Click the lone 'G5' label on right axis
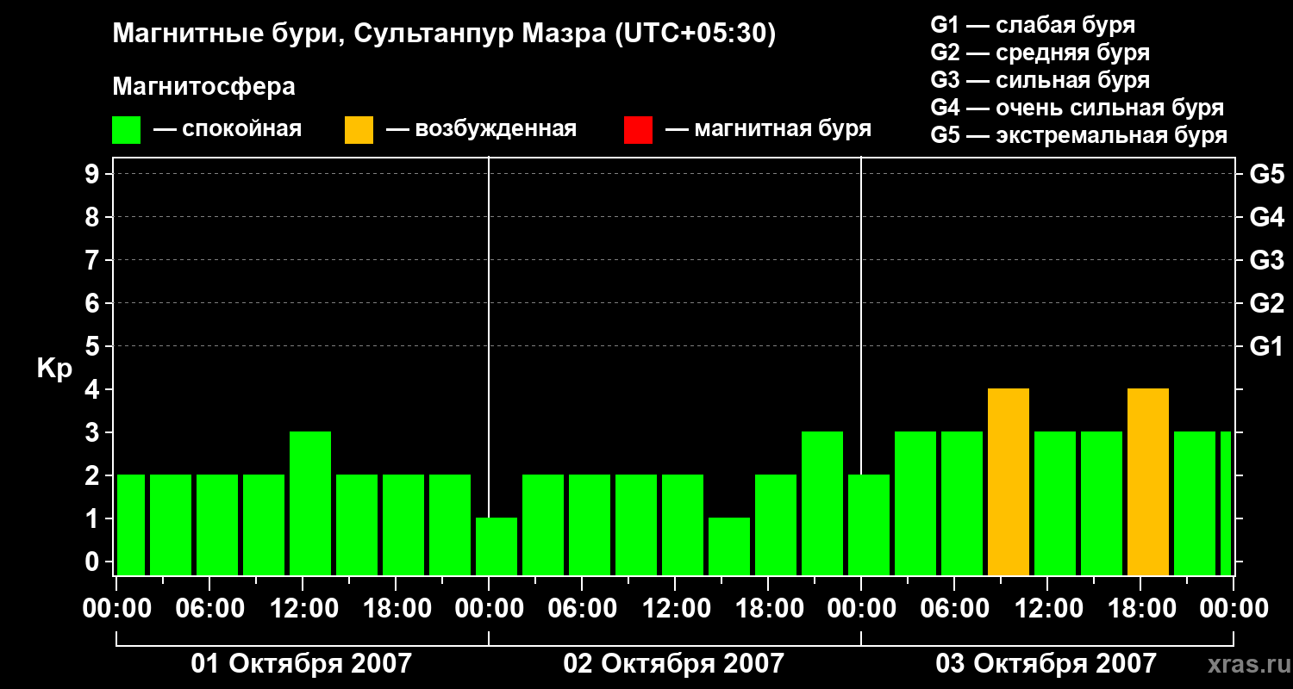The height and width of the screenshot is (689, 1293). pos(1267,175)
